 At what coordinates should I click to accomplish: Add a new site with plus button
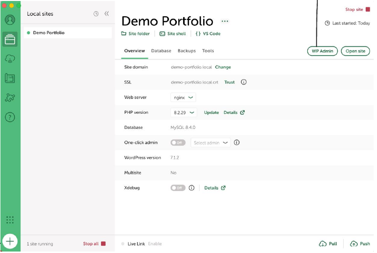pyautogui.click(x=10, y=241)
